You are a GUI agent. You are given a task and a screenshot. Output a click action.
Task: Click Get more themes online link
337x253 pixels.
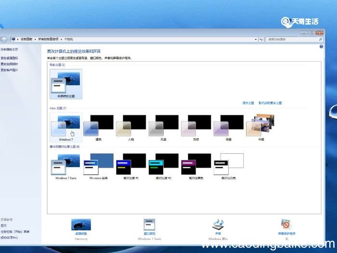(x=270, y=103)
